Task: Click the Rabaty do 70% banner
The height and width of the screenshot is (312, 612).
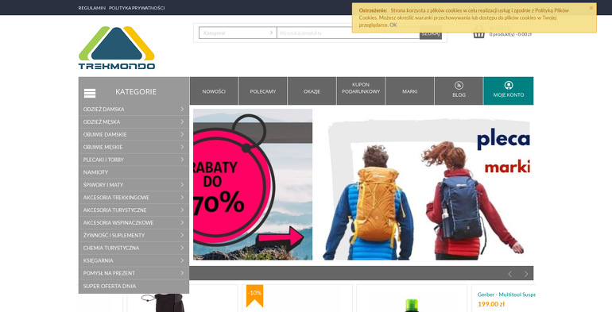Action: tap(253, 184)
